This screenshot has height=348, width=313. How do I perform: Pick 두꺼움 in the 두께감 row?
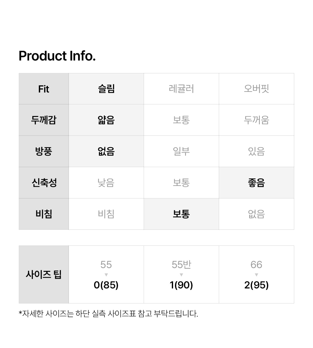coord(256,120)
